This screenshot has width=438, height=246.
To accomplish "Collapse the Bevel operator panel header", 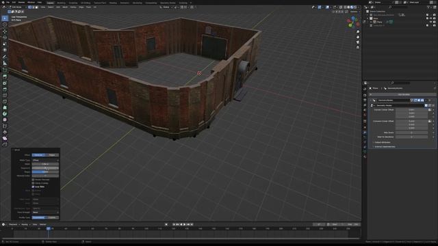I will [x=17, y=150].
